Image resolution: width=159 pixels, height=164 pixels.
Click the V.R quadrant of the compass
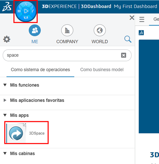(x=26, y=18)
